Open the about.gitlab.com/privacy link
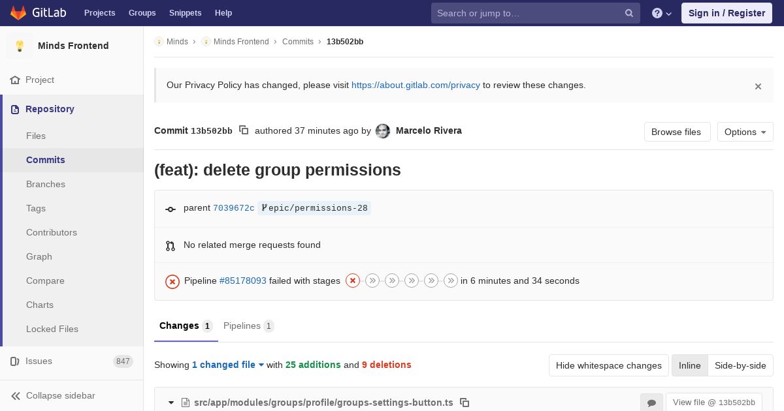 click(x=416, y=85)
